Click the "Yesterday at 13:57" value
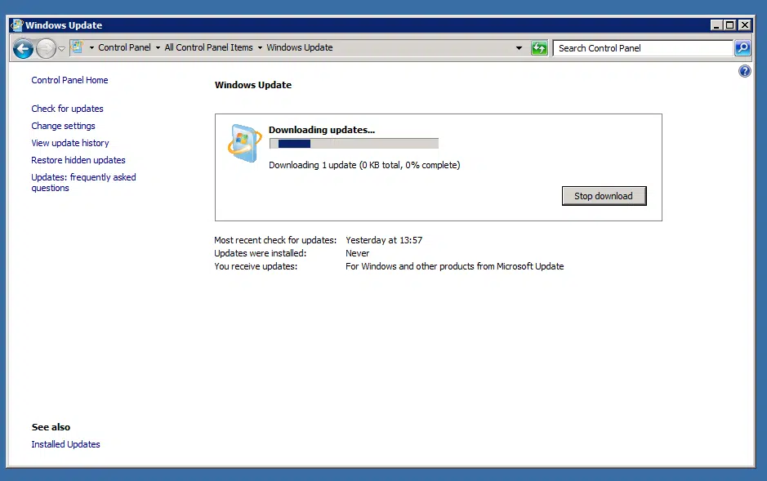Viewport: 767px width, 481px height. tap(384, 240)
